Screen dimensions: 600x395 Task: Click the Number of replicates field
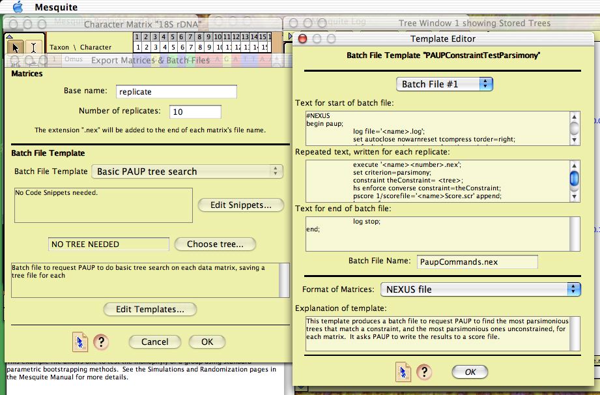click(195, 111)
